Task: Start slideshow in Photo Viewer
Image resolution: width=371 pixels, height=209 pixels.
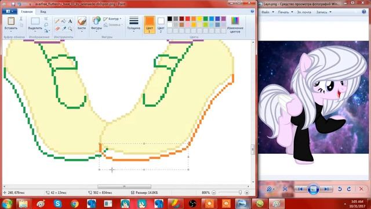Action: 313,189
